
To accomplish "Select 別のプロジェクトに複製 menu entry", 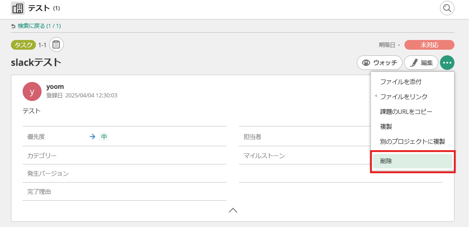I will 412,141.
